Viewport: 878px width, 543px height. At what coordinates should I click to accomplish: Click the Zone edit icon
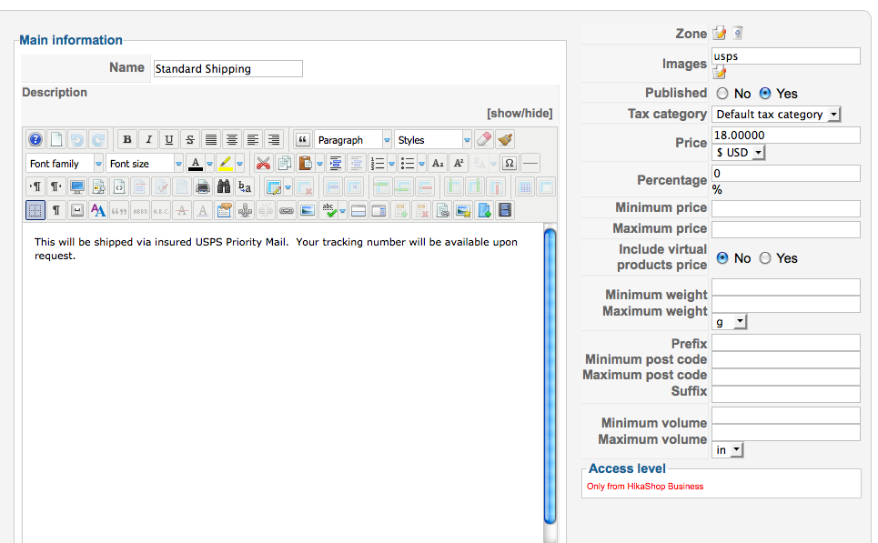pos(720,34)
